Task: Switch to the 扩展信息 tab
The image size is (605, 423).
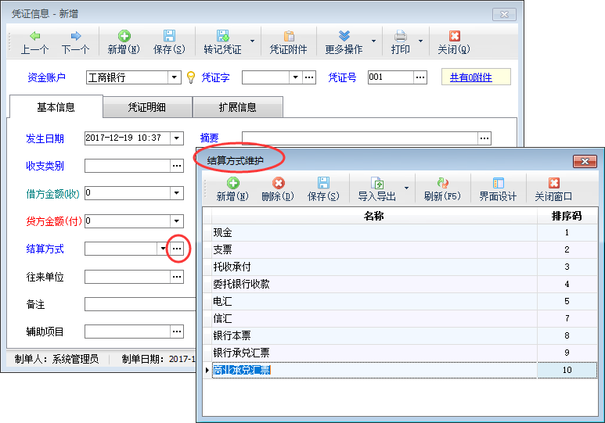Action: (x=237, y=107)
